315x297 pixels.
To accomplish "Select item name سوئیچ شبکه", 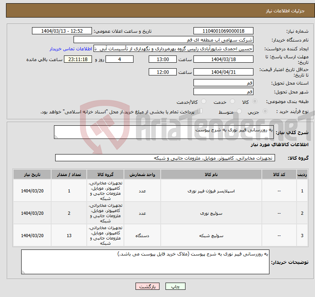I will pyautogui.click(x=211, y=236).
